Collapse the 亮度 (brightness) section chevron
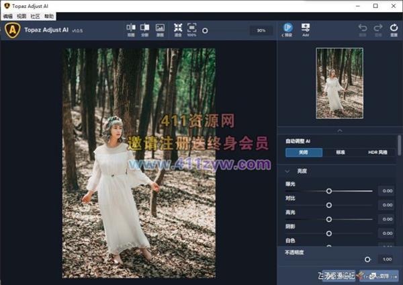The height and width of the screenshot is (285, 403). coord(287,171)
